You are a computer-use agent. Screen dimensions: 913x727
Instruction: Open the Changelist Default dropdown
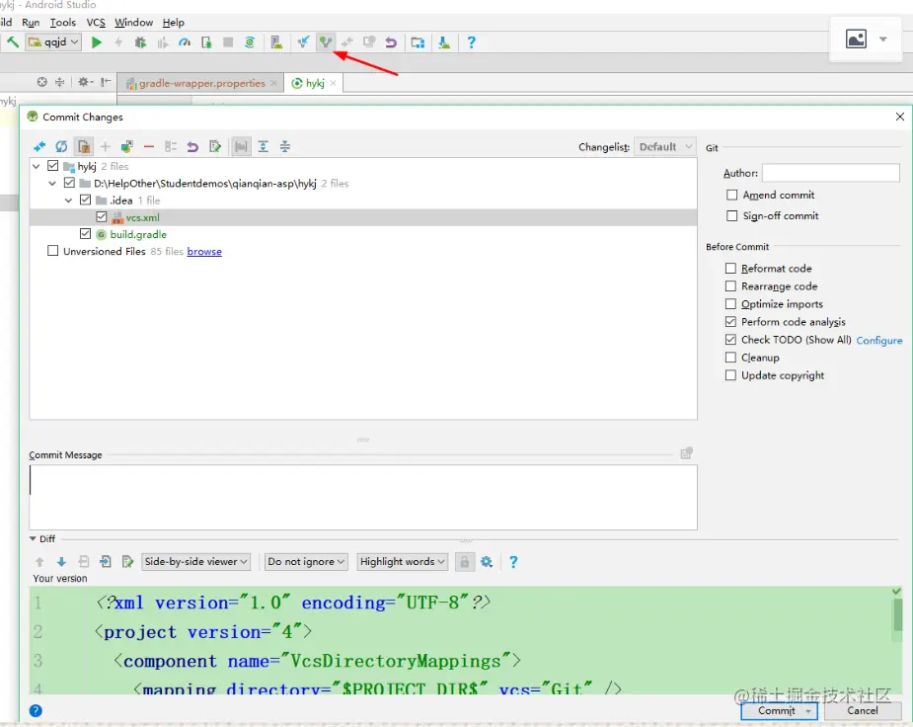point(664,147)
